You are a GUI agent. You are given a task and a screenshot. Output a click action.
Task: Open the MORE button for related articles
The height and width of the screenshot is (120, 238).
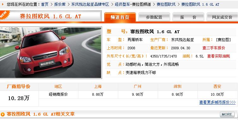(x=227, y=114)
